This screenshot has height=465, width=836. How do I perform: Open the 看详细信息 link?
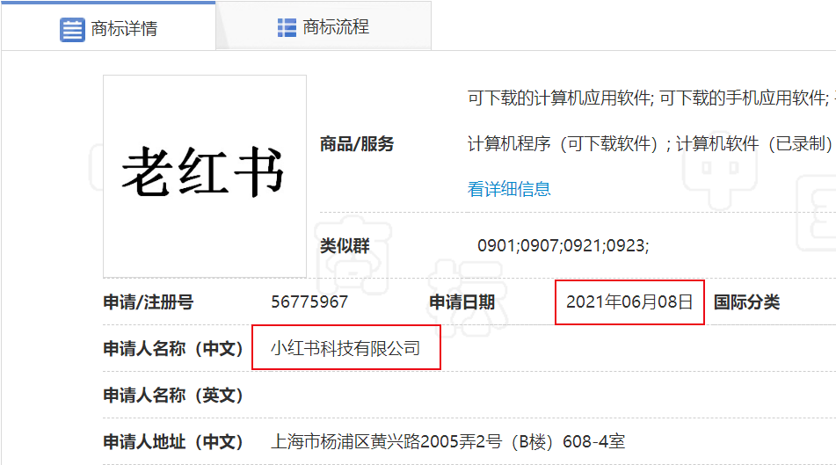[509, 189]
